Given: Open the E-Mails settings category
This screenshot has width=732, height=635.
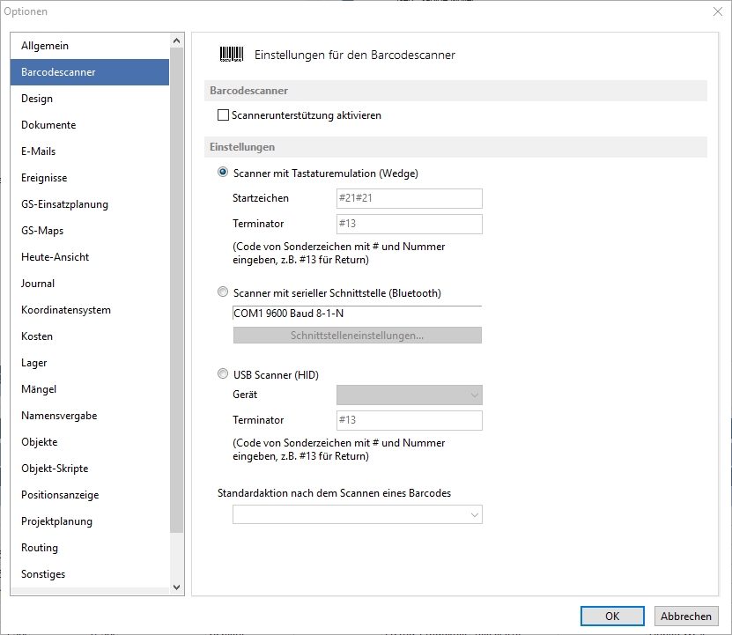Looking at the screenshot, I should (x=90, y=151).
